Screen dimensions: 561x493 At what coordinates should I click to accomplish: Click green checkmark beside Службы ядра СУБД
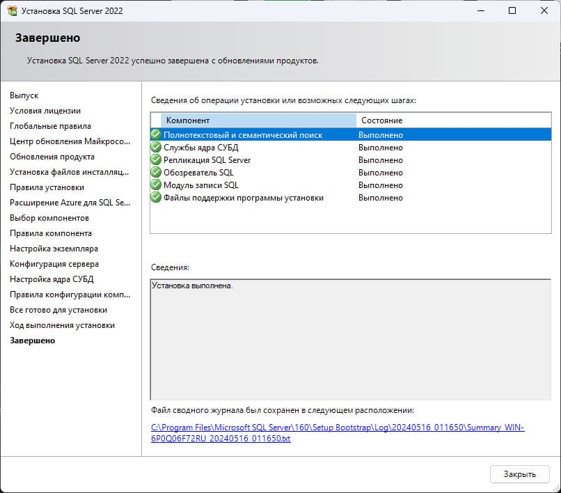[x=156, y=147]
